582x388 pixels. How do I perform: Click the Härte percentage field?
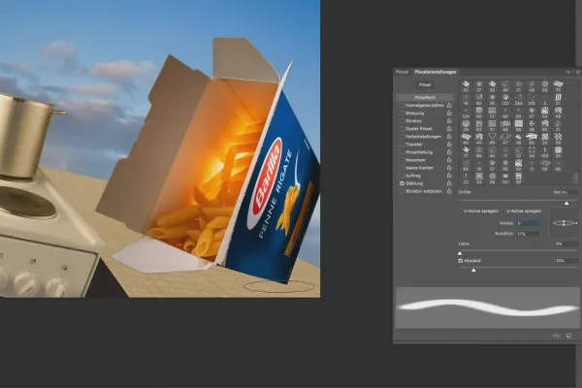[x=566, y=243]
